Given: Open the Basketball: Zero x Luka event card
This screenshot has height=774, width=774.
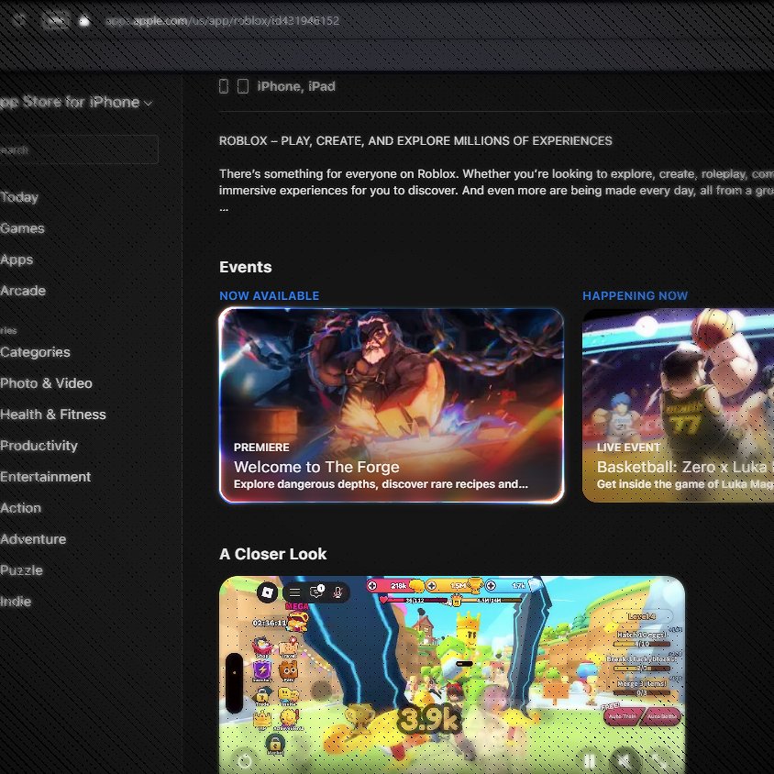Looking at the screenshot, I should tap(679, 405).
